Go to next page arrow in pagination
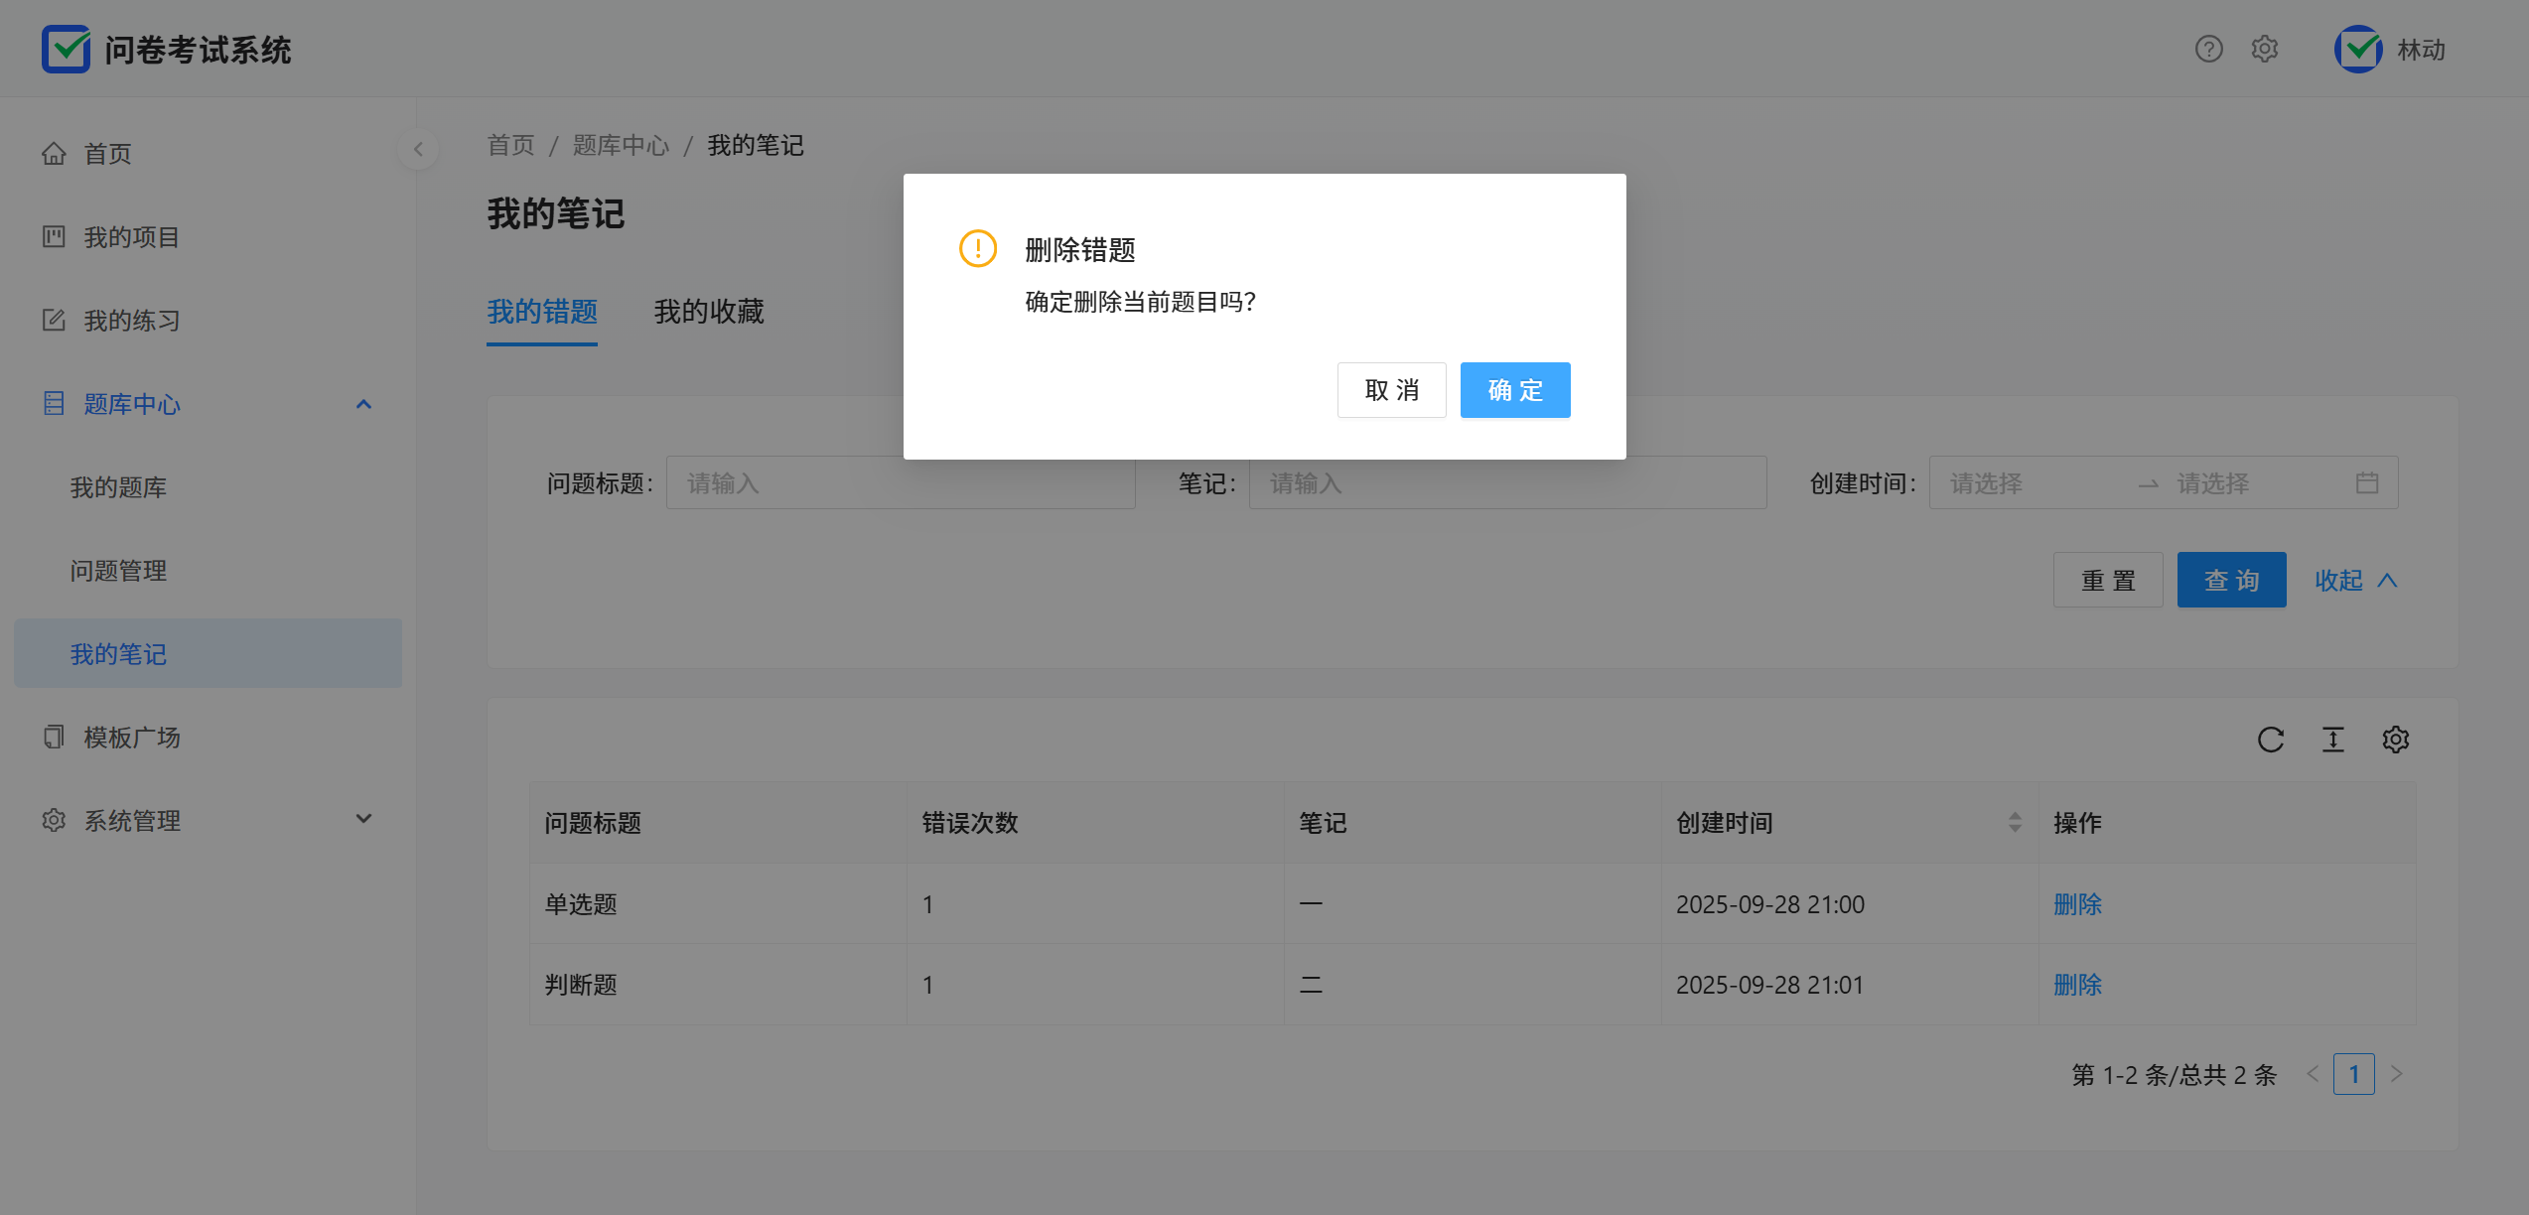Image resolution: width=2529 pixels, height=1215 pixels. [2397, 1074]
